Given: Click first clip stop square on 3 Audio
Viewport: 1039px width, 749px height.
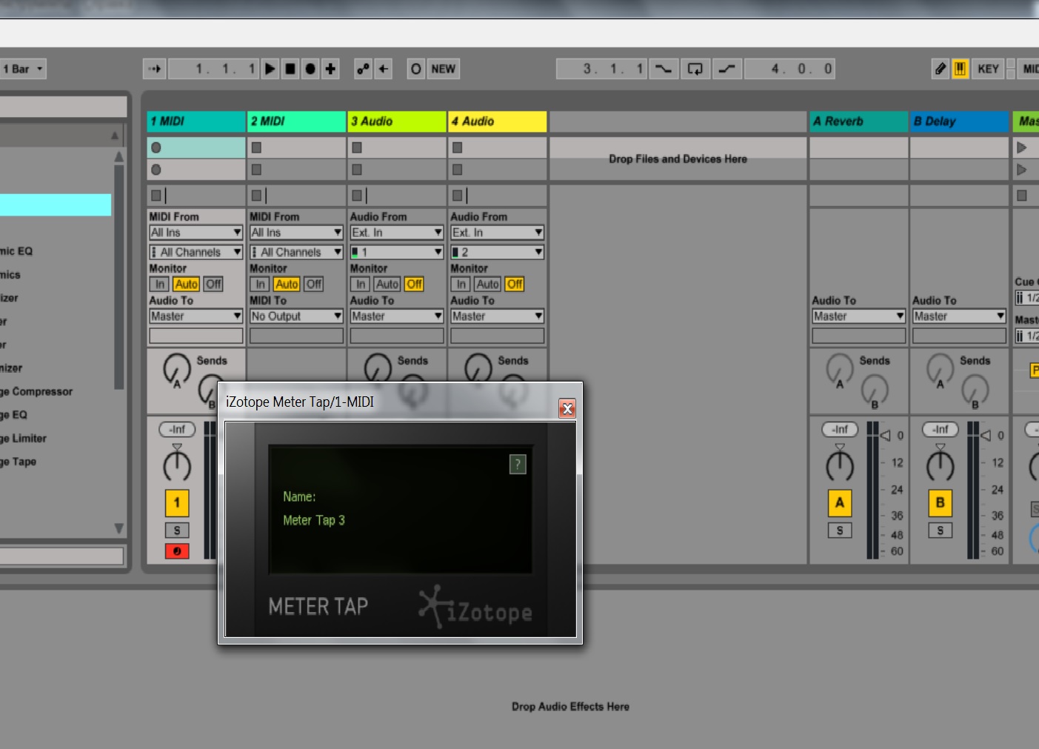Looking at the screenshot, I should coord(357,147).
